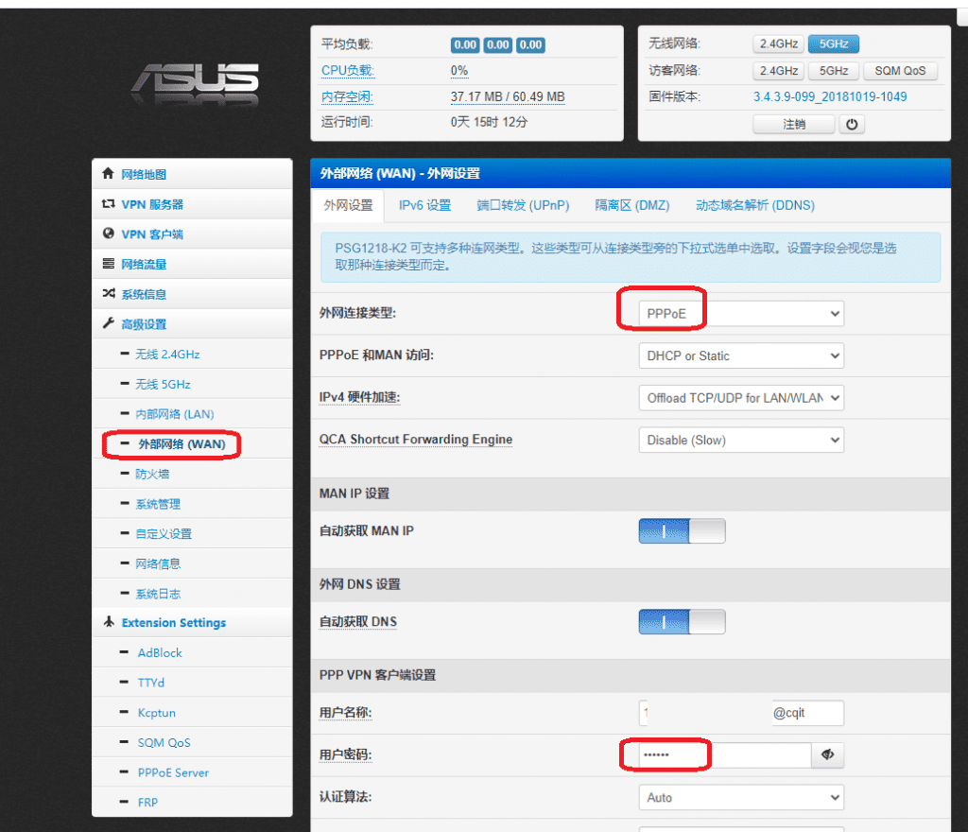Viewport: 968px width, 832px height.
Task: Expand the Extension Settings menu section
Action: (192, 622)
